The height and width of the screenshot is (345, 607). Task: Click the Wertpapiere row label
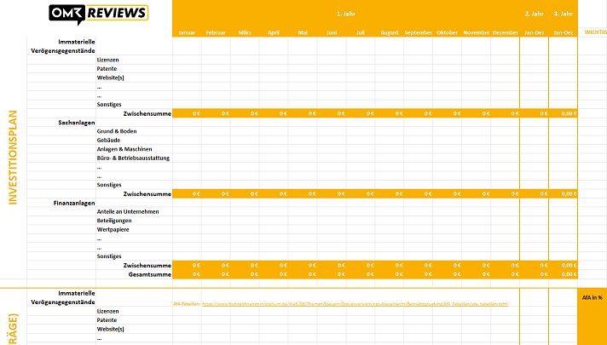click(x=113, y=229)
